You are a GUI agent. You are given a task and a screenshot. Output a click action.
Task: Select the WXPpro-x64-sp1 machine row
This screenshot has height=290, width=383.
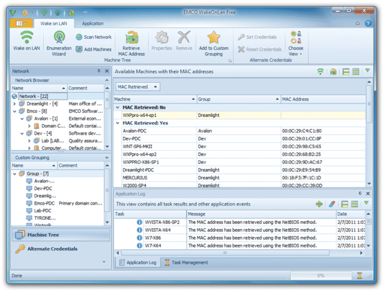[244, 115]
